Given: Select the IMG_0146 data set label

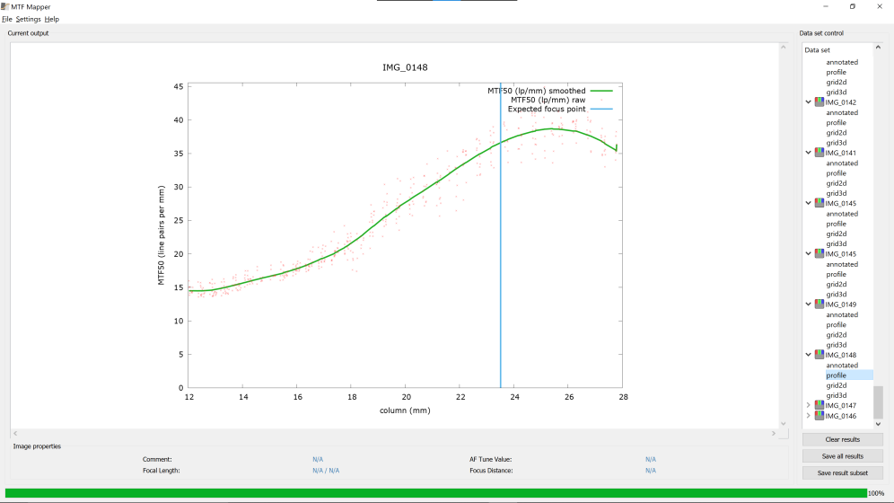Looking at the screenshot, I should 840,416.
